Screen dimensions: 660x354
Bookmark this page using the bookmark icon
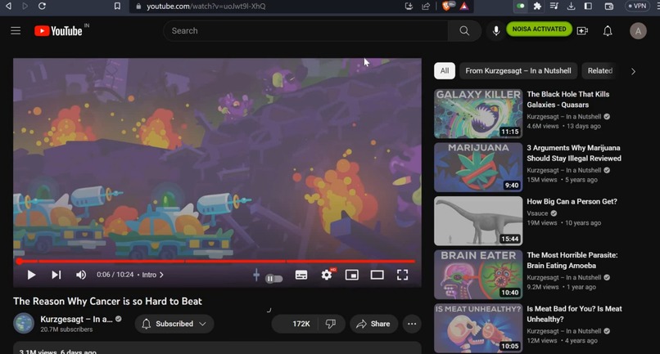(x=117, y=6)
